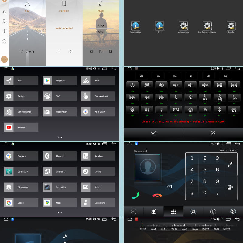The width and height of the screenshot is (243, 243).
Task: Open the Gallery app tile
Action: tap(98, 187)
